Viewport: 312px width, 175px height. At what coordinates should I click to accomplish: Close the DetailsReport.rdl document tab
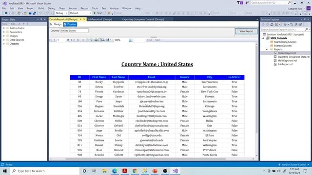coord(84,19)
